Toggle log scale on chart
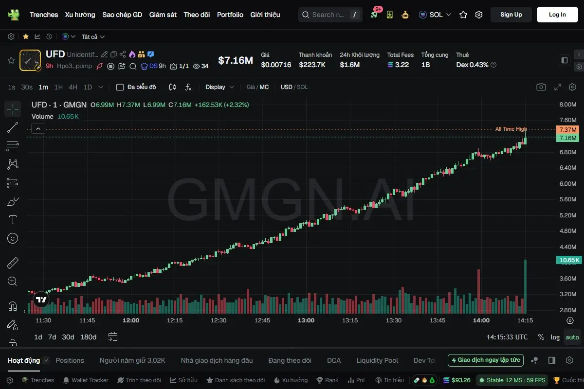Image resolution: width=584 pixels, height=389 pixels. [555, 337]
